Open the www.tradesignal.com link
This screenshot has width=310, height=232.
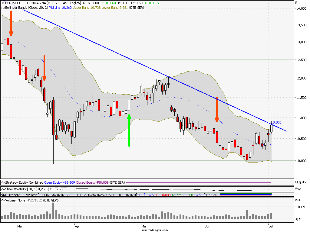(x=155, y=230)
